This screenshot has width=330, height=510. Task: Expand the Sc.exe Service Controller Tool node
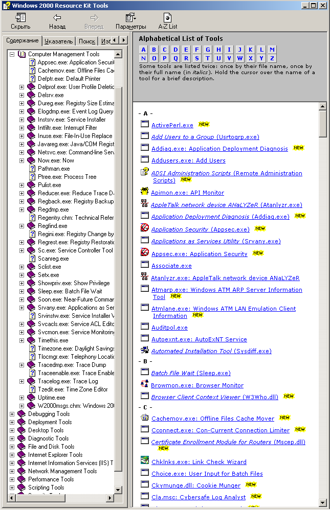pos(22,250)
